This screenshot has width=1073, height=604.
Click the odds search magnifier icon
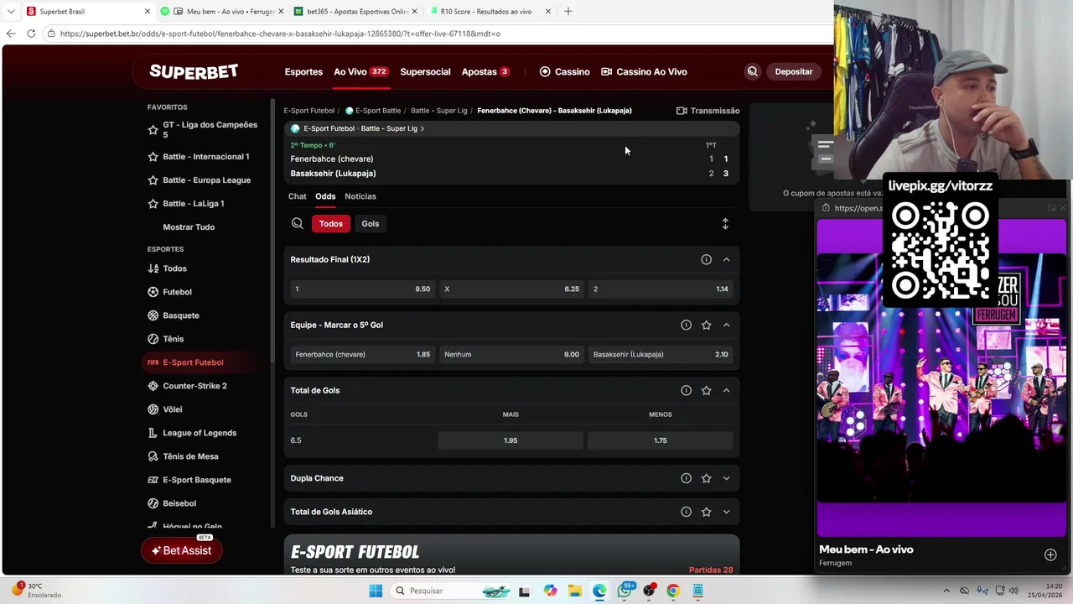[x=297, y=223]
